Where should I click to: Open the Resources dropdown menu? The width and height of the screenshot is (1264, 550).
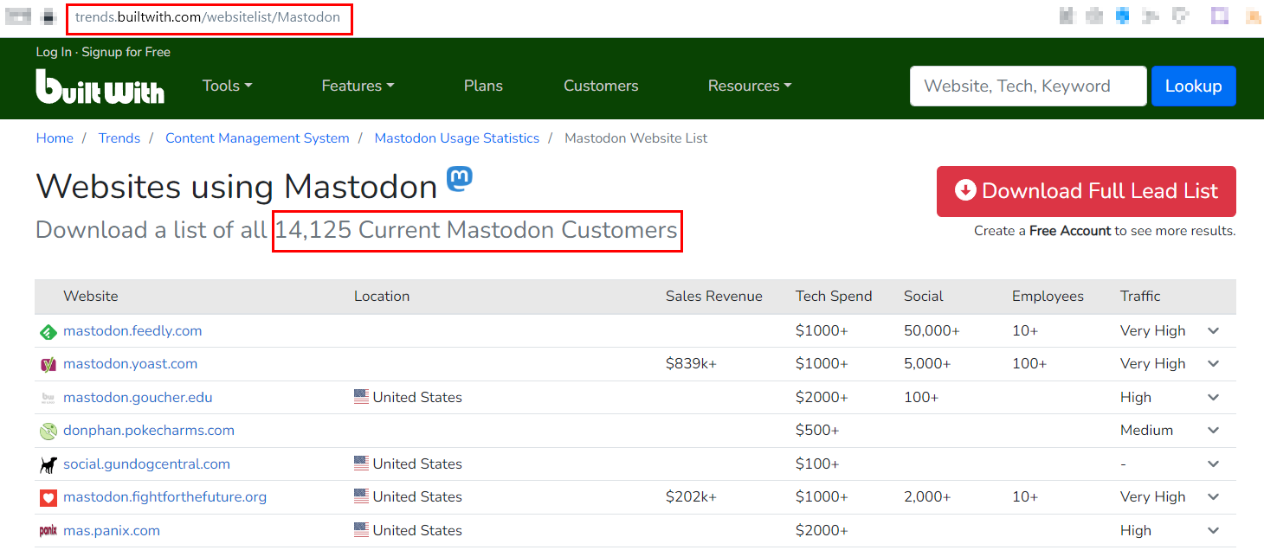(x=750, y=86)
